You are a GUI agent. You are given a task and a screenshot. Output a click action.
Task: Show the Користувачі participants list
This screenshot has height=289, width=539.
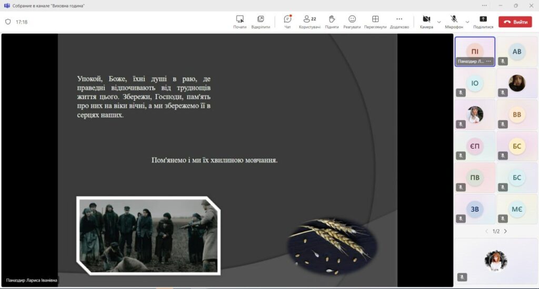click(x=310, y=19)
